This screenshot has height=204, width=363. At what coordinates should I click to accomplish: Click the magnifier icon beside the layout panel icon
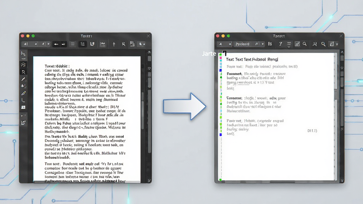coord(323,44)
